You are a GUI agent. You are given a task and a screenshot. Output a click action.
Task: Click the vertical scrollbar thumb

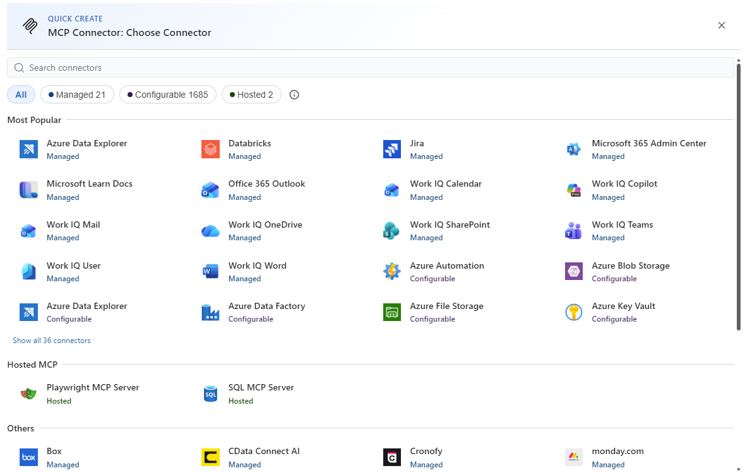point(738,197)
